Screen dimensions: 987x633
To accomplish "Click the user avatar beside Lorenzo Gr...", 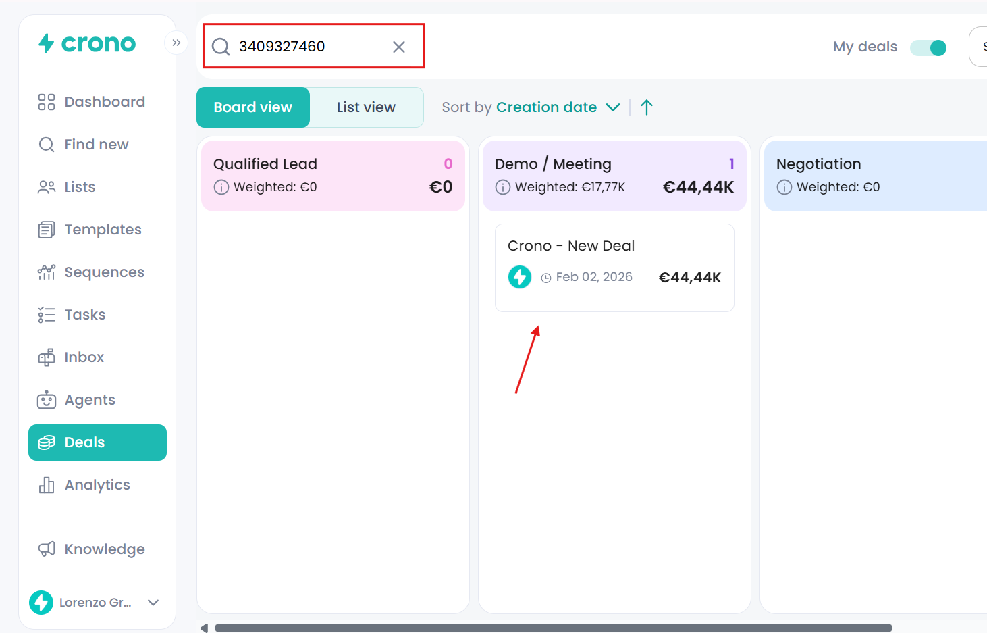I will (x=41, y=603).
